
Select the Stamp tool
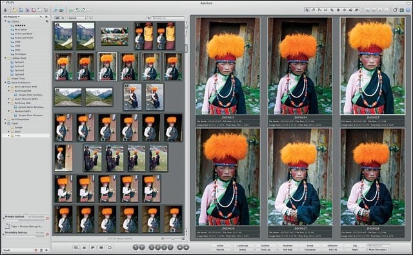point(357,10)
